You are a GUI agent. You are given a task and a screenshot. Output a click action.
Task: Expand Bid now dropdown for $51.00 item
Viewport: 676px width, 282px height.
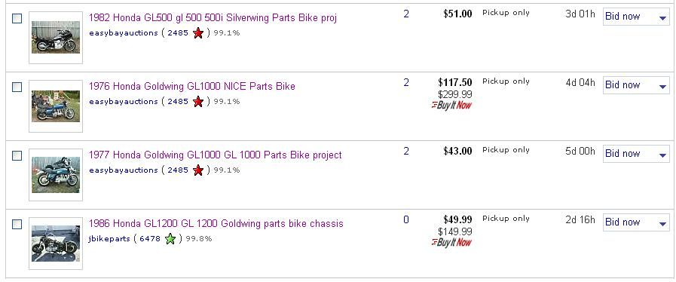pos(663,17)
